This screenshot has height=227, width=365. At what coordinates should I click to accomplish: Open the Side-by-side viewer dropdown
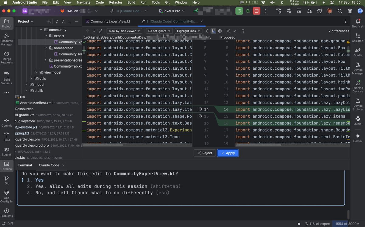[125, 31]
